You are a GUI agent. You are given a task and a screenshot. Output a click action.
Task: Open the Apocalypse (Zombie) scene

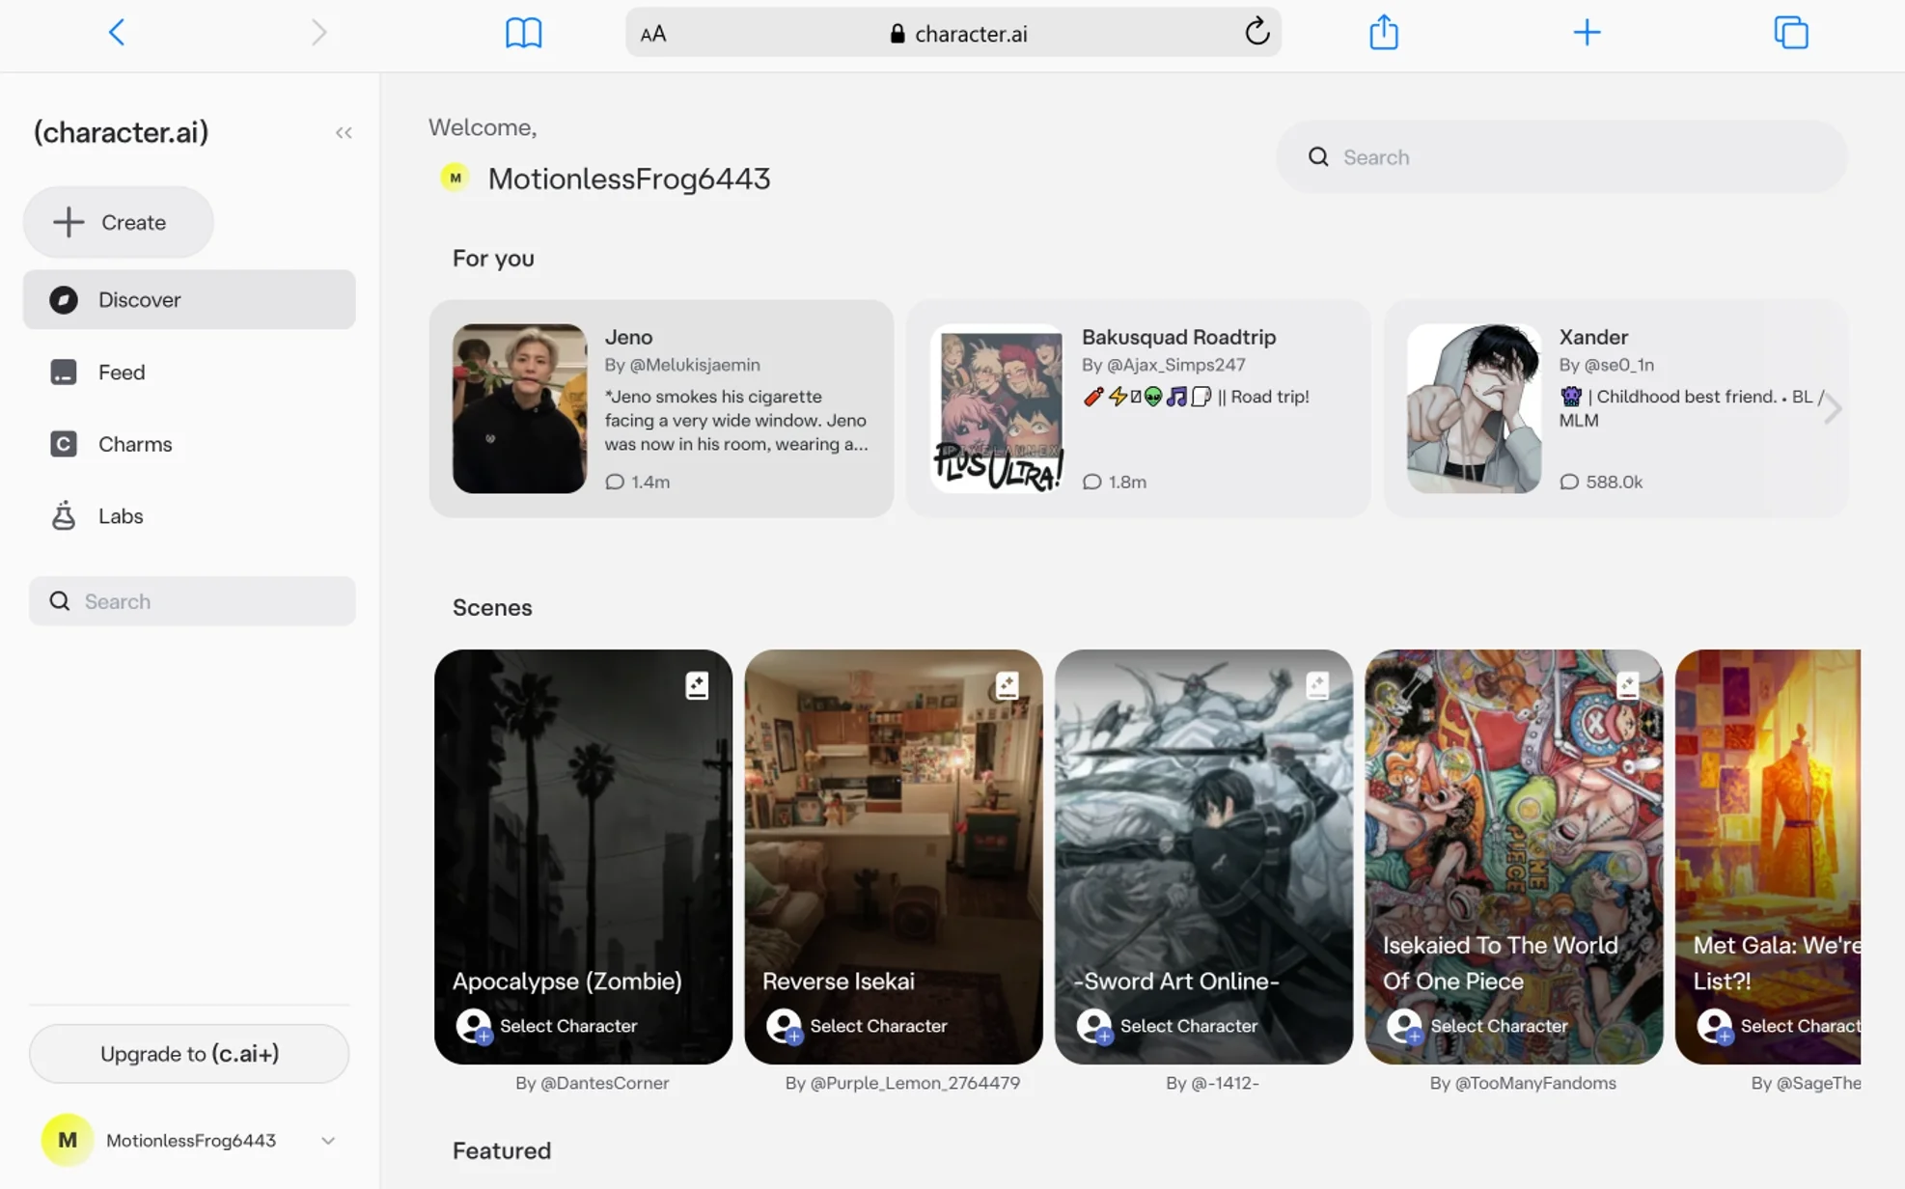[583, 857]
